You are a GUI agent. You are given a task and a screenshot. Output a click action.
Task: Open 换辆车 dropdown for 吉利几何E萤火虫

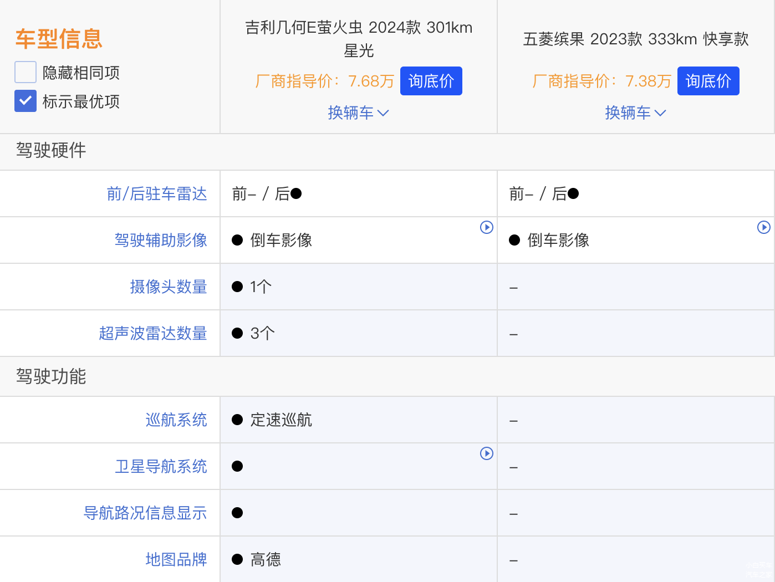tap(359, 113)
